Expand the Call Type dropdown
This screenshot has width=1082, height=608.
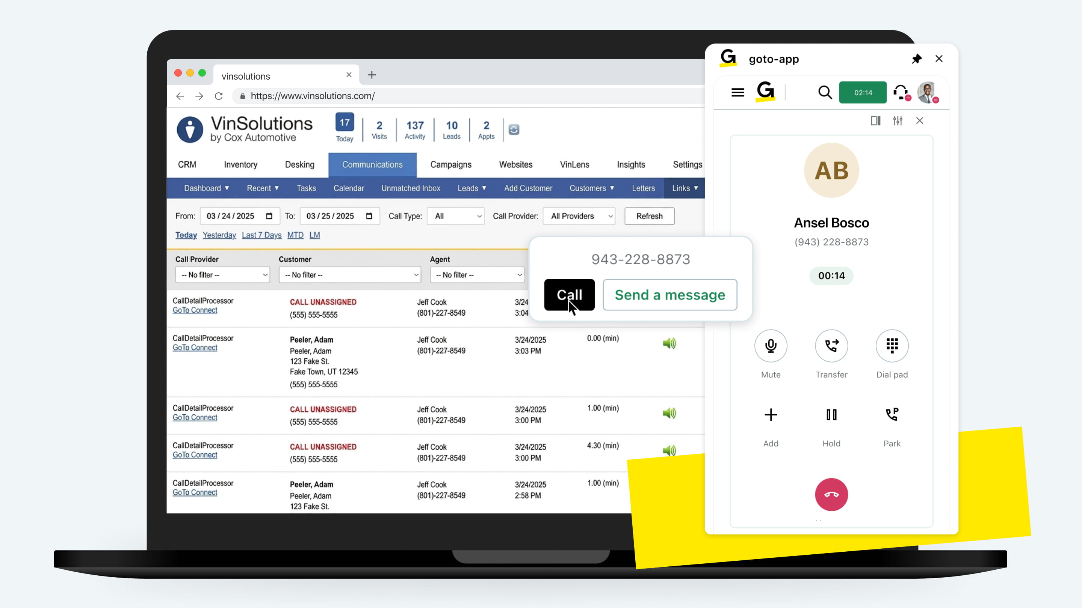(x=456, y=216)
